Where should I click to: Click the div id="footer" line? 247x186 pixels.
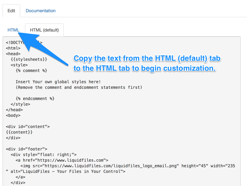click(27, 149)
